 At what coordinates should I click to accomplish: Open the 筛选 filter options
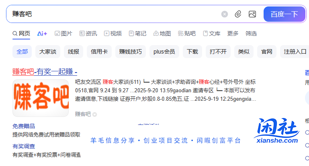[x=251, y=33]
